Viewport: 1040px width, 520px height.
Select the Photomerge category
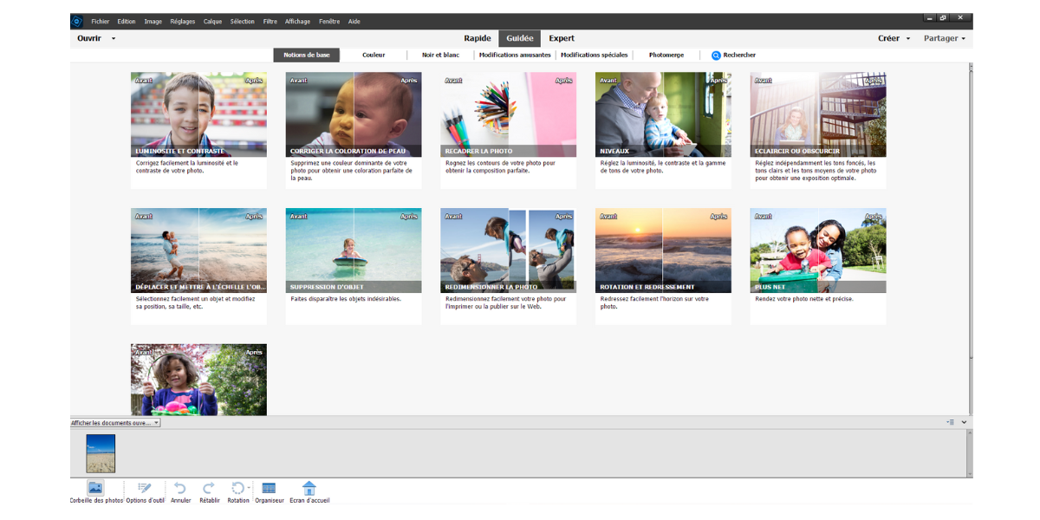(x=666, y=55)
